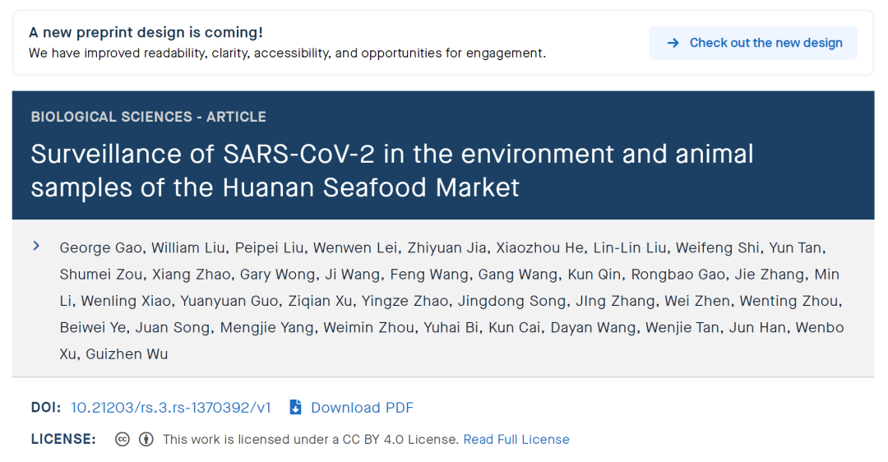Click the article title about Huanan Seafood Market

coord(391,170)
